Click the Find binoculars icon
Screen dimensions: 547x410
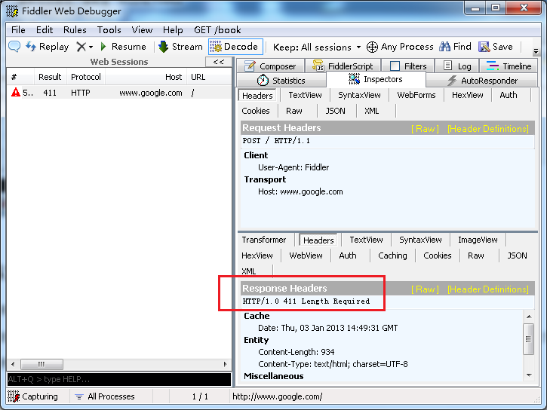pyautogui.click(x=444, y=47)
